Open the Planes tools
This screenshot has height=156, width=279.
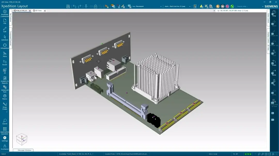pos(5,97)
